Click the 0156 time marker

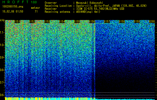[92, 21]
